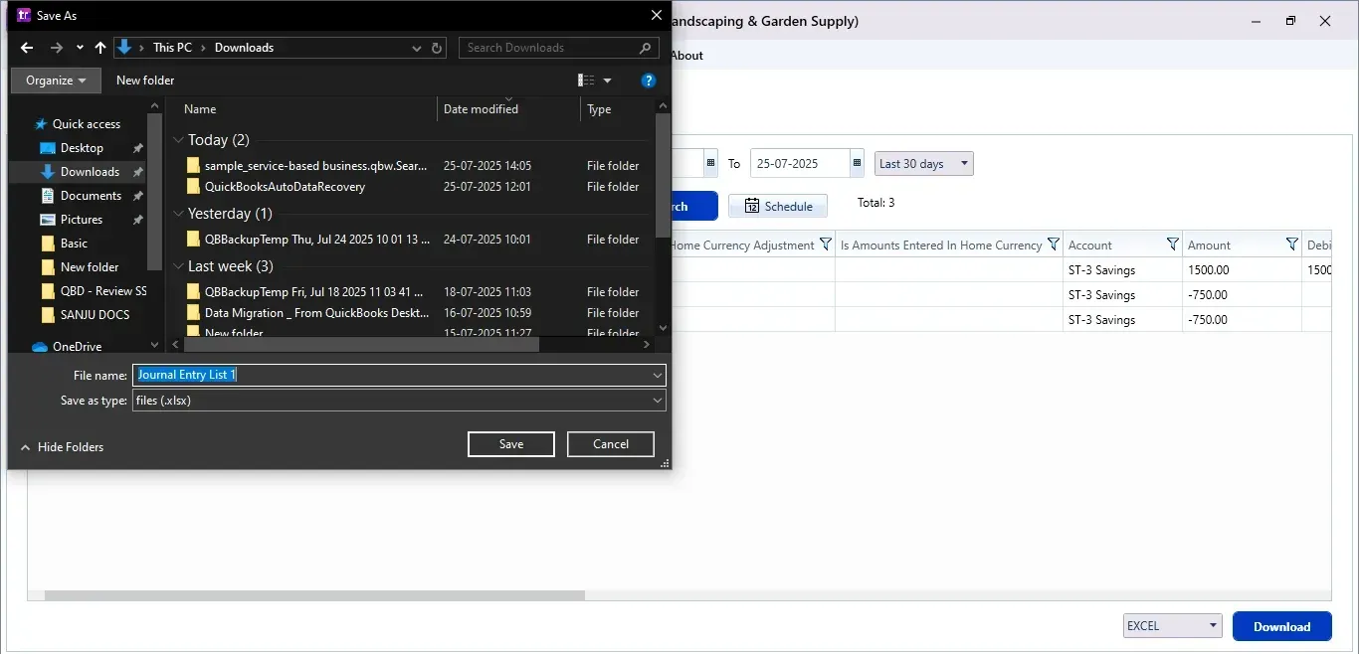
Task: Open the view options dropdown arrow
Action: [608, 81]
